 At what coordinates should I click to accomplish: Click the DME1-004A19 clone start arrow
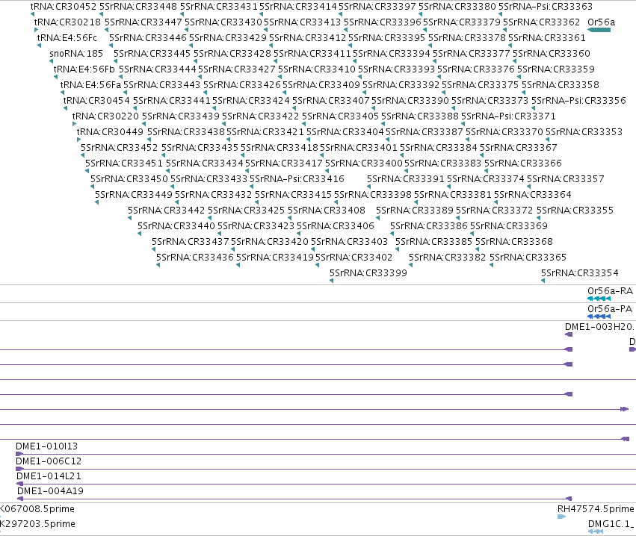(x=20, y=499)
